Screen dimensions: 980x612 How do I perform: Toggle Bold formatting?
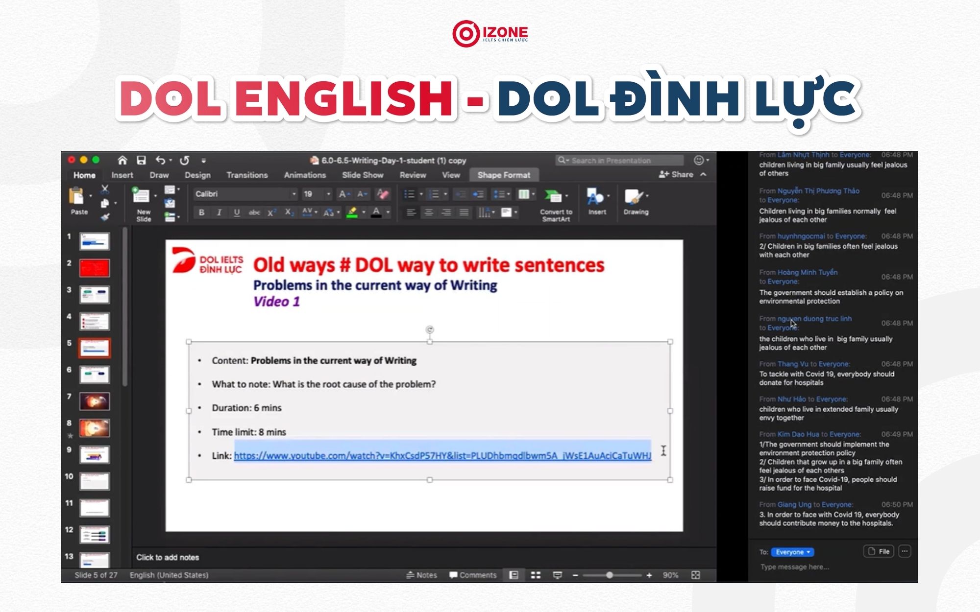tap(201, 212)
